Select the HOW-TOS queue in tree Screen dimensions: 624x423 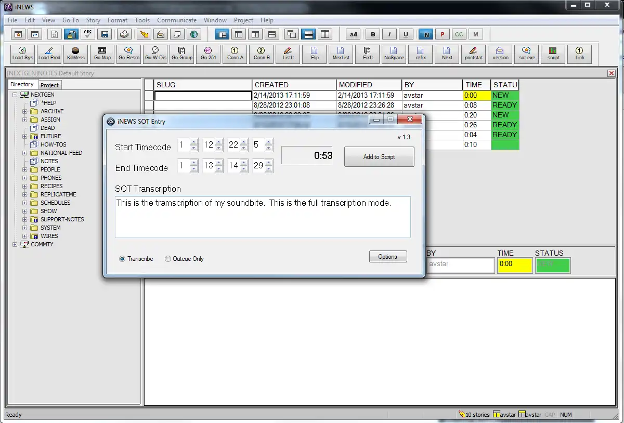click(x=54, y=144)
